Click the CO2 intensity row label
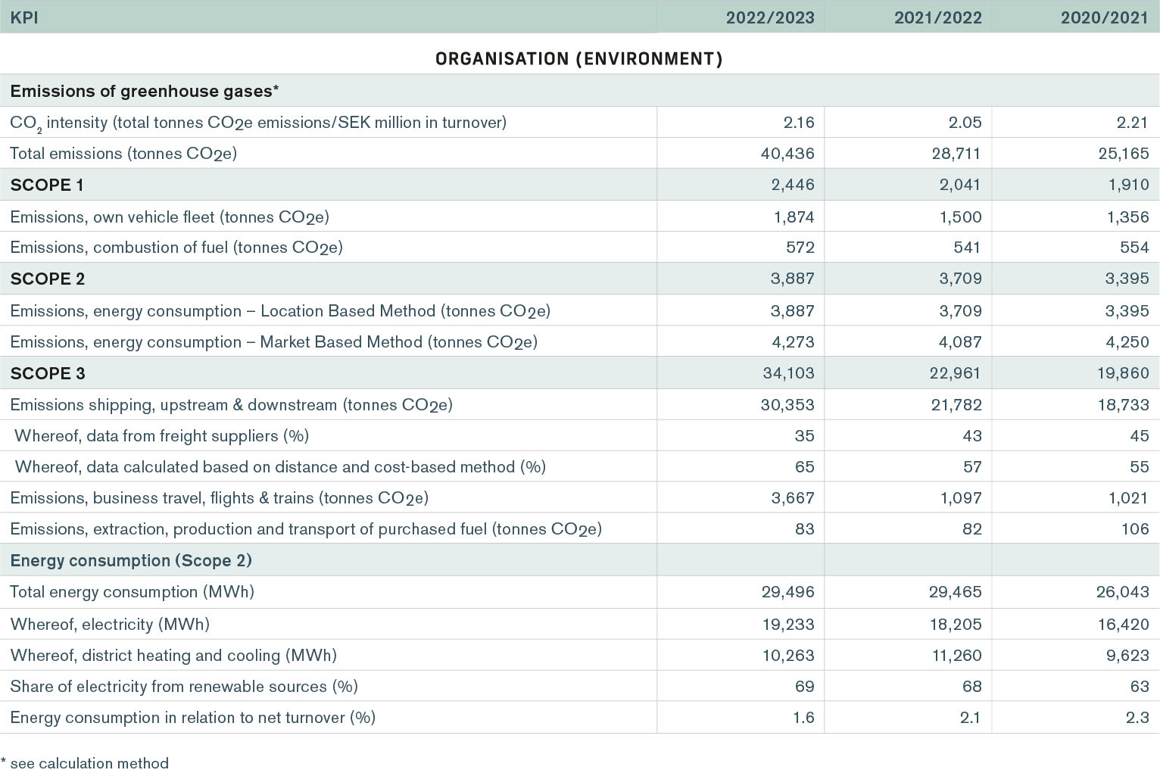The image size is (1160, 773). click(258, 123)
